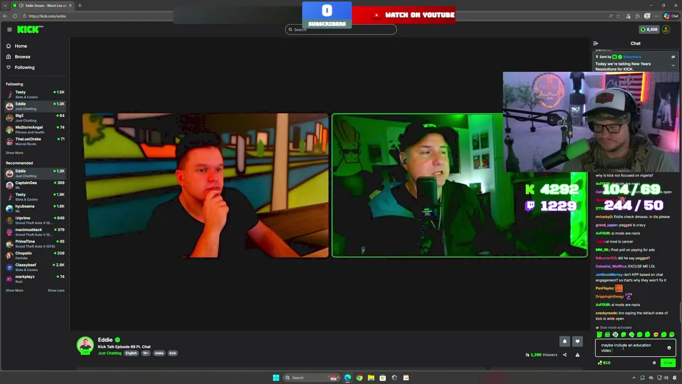Open the 6,456 Kicks balance

[649, 29]
